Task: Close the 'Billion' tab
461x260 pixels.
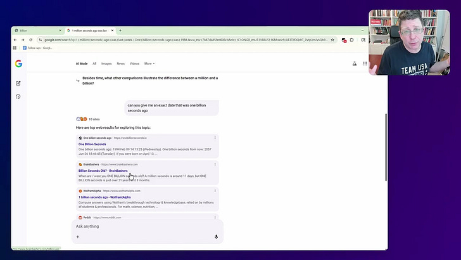Action: tap(60, 30)
